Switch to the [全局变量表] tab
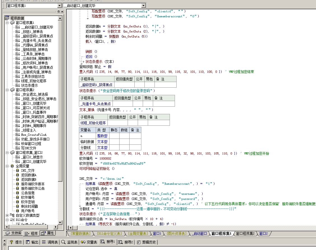 pyautogui.click(x=138, y=233)
